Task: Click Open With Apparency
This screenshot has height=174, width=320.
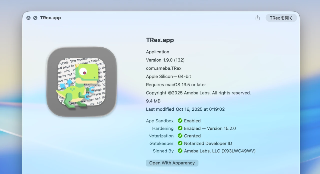Action: coord(172,163)
